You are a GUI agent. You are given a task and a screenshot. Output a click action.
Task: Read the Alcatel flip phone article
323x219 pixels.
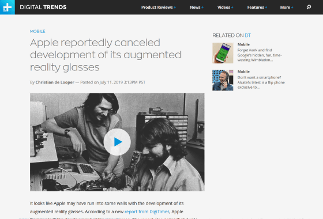tap(261, 82)
